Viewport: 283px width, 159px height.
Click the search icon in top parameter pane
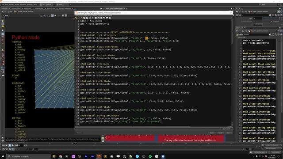click(275, 15)
